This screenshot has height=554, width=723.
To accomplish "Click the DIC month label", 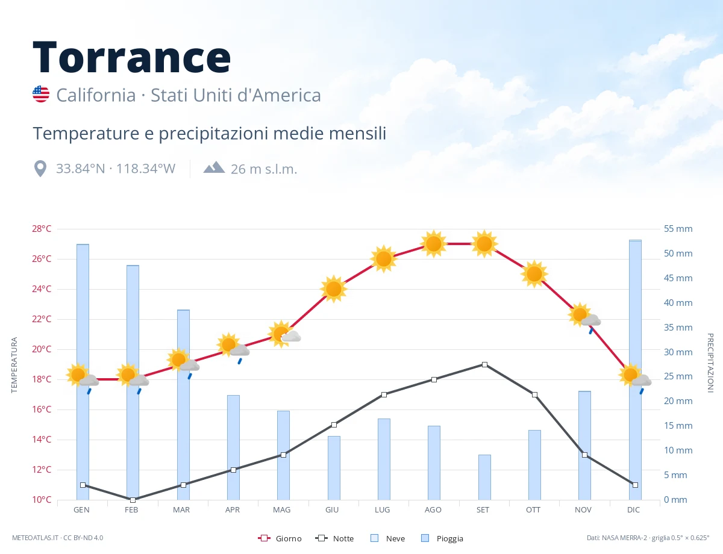I will [633, 509].
